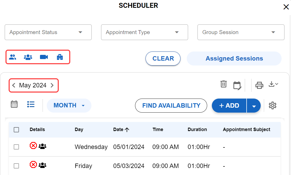Viewport: 291px width, 175px height.
Task: Open the MONTH view dropdown
Action: pos(69,106)
